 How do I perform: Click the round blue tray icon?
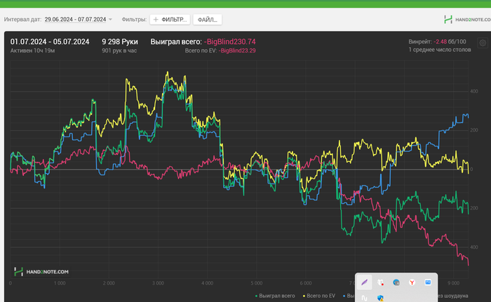[x=396, y=282]
